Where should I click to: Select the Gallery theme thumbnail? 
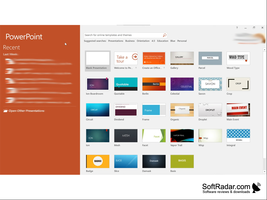tap(182, 58)
